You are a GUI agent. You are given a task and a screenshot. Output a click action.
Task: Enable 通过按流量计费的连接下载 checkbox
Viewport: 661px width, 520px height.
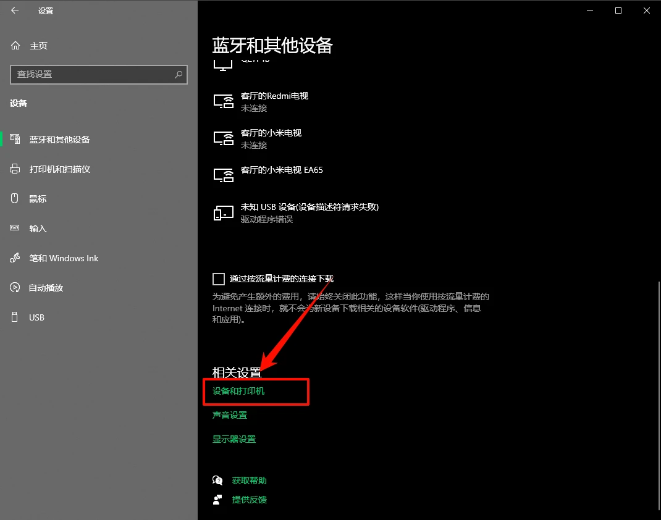218,279
